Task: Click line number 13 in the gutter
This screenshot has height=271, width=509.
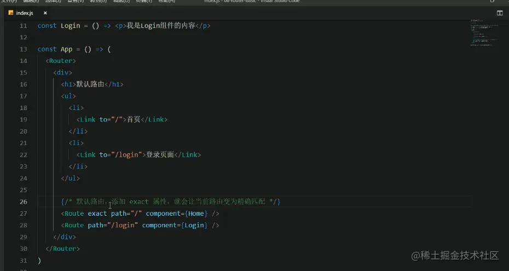Action: click(x=24, y=49)
